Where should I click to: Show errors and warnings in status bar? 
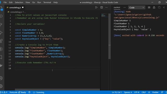pos(4,92)
